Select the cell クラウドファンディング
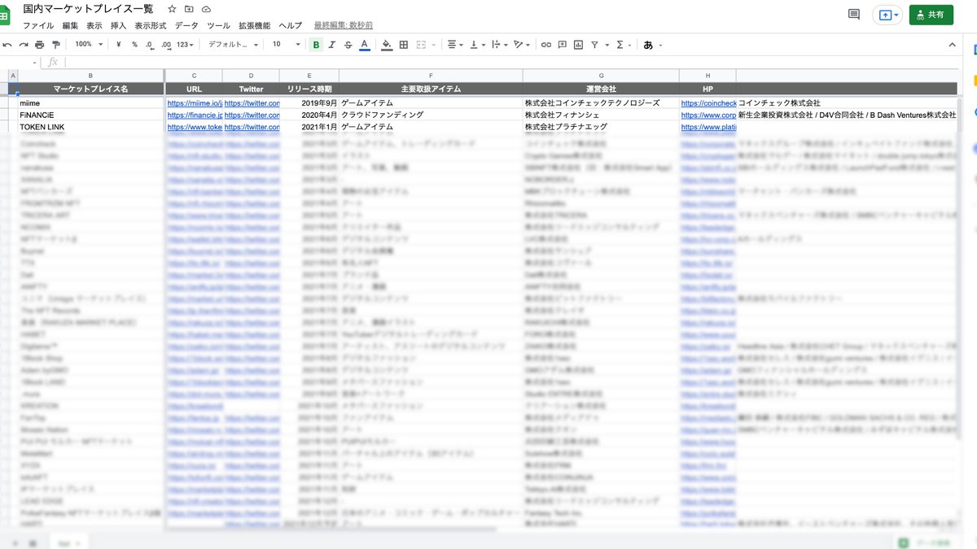 click(431, 115)
